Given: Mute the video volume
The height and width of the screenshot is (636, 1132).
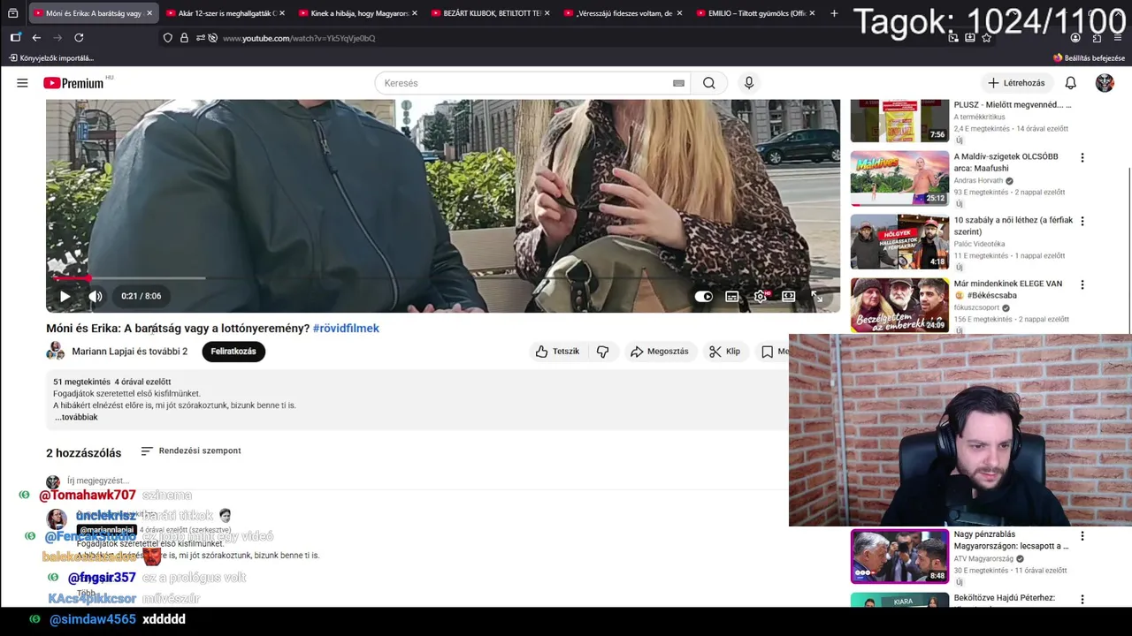Looking at the screenshot, I should [96, 296].
